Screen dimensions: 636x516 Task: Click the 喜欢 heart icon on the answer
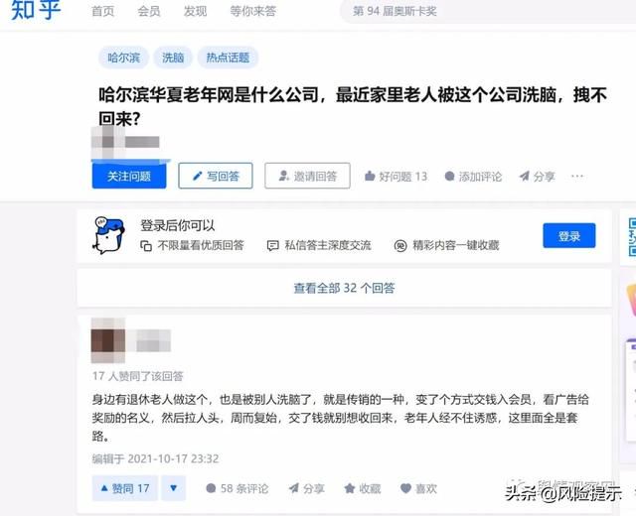pyautogui.click(x=405, y=488)
